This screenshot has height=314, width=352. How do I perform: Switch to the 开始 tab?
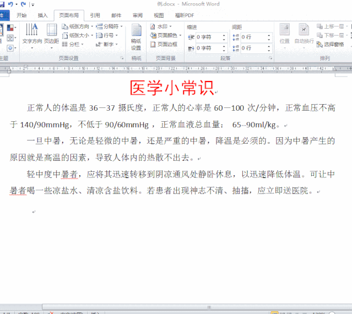pos(21,15)
